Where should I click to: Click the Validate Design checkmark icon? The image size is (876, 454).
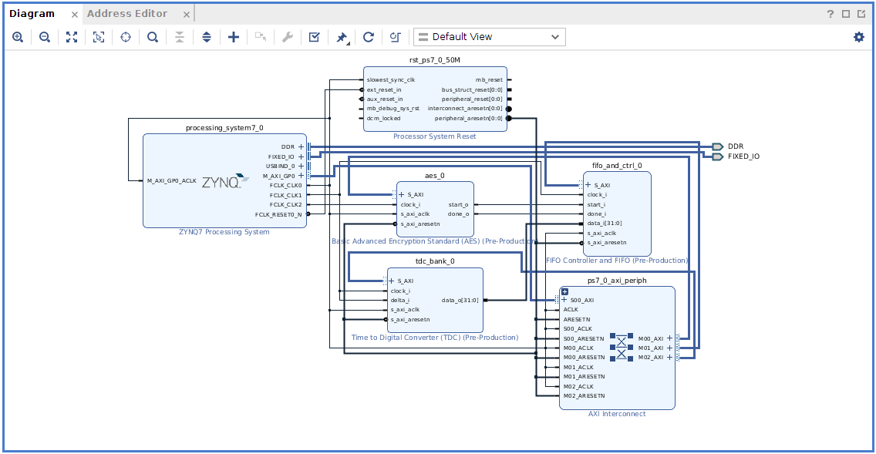click(314, 37)
